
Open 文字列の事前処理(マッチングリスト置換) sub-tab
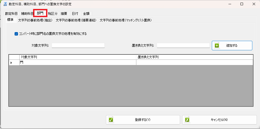tap(125, 20)
